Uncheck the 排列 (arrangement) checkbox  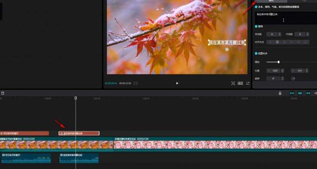coord(256,27)
